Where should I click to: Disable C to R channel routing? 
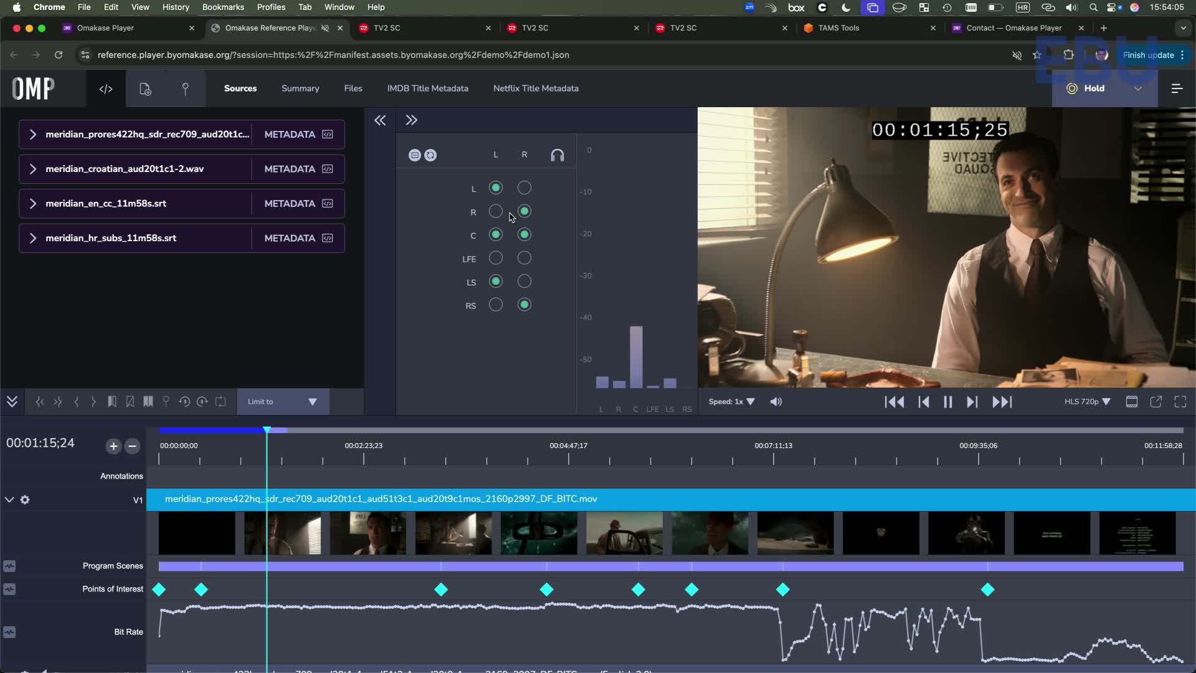pos(524,235)
